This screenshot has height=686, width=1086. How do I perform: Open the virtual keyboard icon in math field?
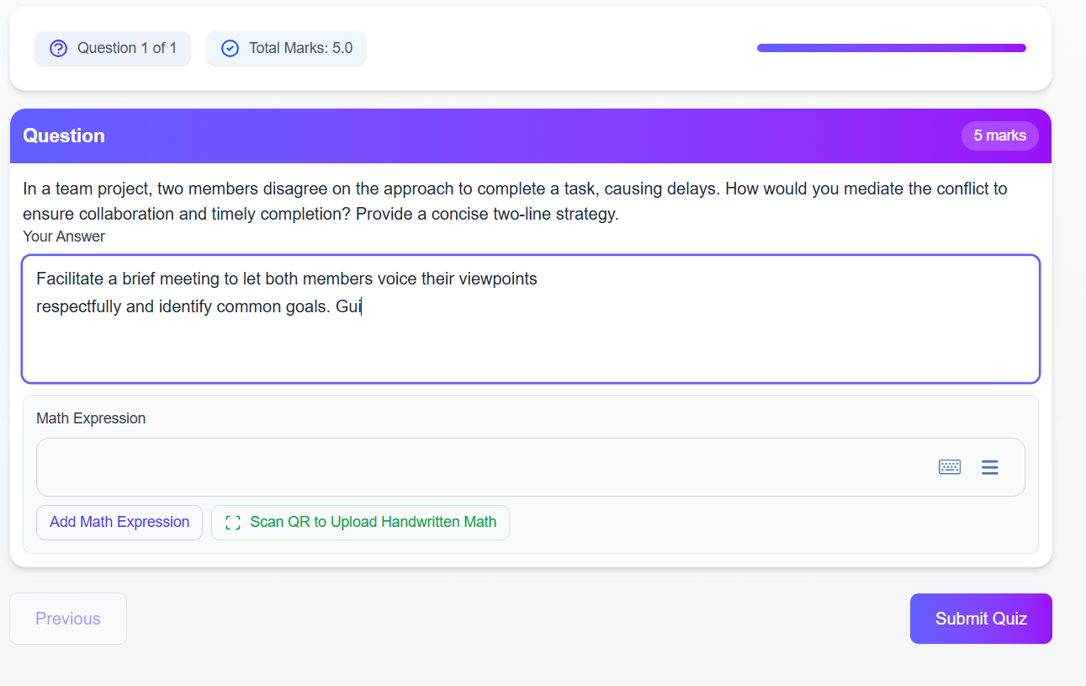[950, 467]
